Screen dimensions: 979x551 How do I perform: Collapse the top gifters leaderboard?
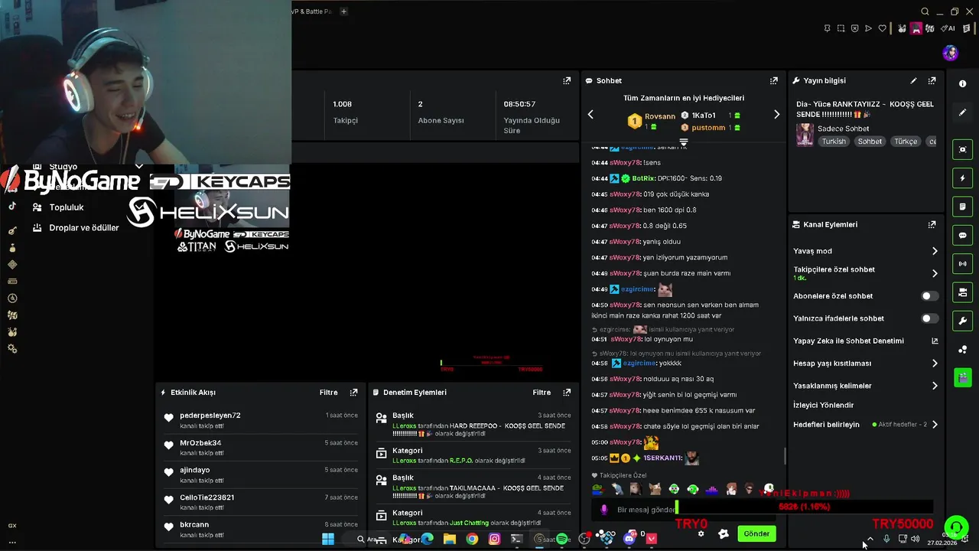click(x=684, y=142)
